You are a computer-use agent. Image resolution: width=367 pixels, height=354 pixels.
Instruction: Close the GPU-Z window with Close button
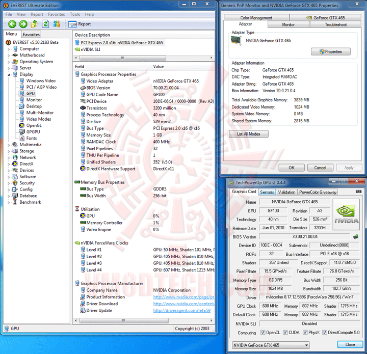350,344
